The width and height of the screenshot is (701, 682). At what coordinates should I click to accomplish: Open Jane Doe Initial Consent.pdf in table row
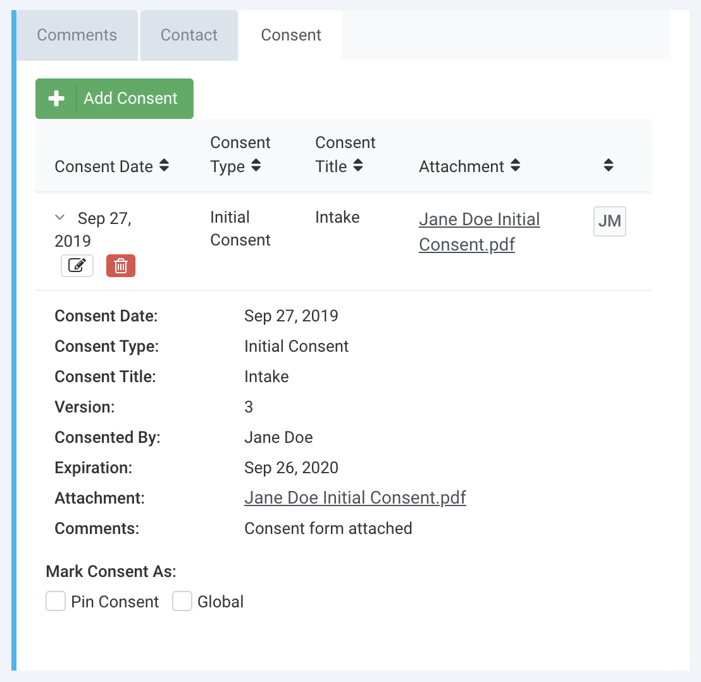click(479, 232)
